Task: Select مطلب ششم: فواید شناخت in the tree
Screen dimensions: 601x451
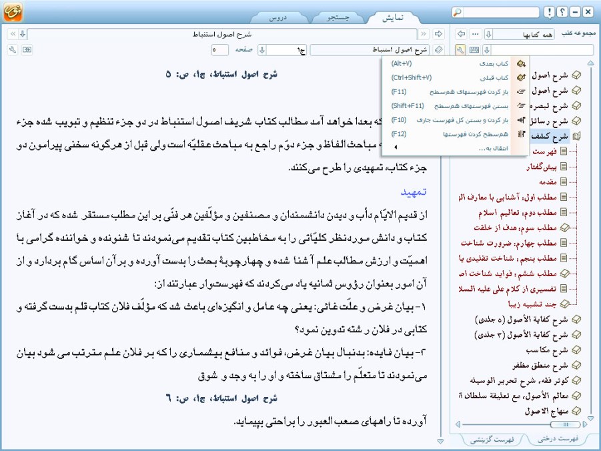Action: 508,274
